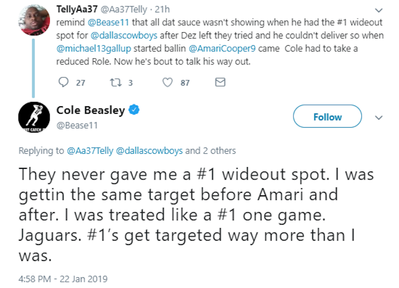
Task: Click the Cole Beasley display name
Action: click(x=90, y=110)
